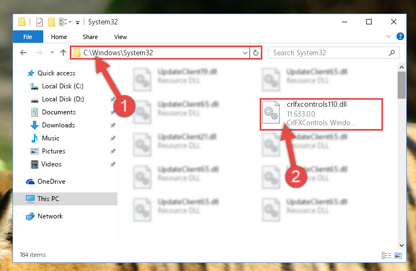Open recent locations dropdown arrow

pos(52,53)
